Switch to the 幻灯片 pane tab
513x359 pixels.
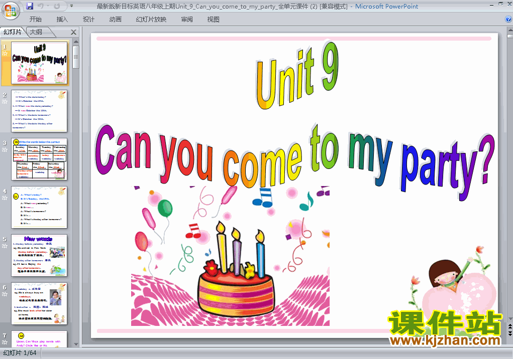tap(13, 32)
